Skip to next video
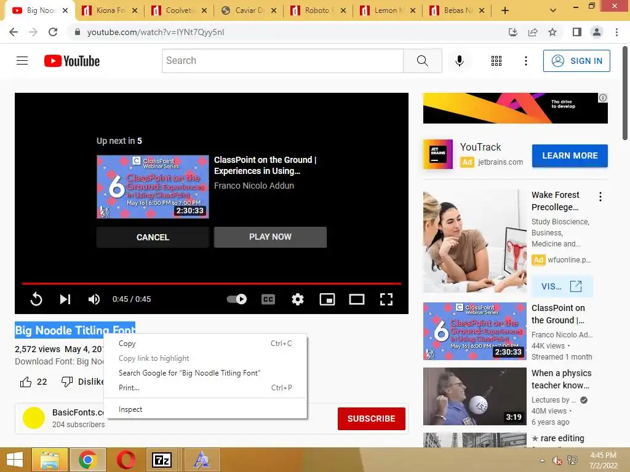This screenshot has height=472, width=630. (x=65, y=299)
